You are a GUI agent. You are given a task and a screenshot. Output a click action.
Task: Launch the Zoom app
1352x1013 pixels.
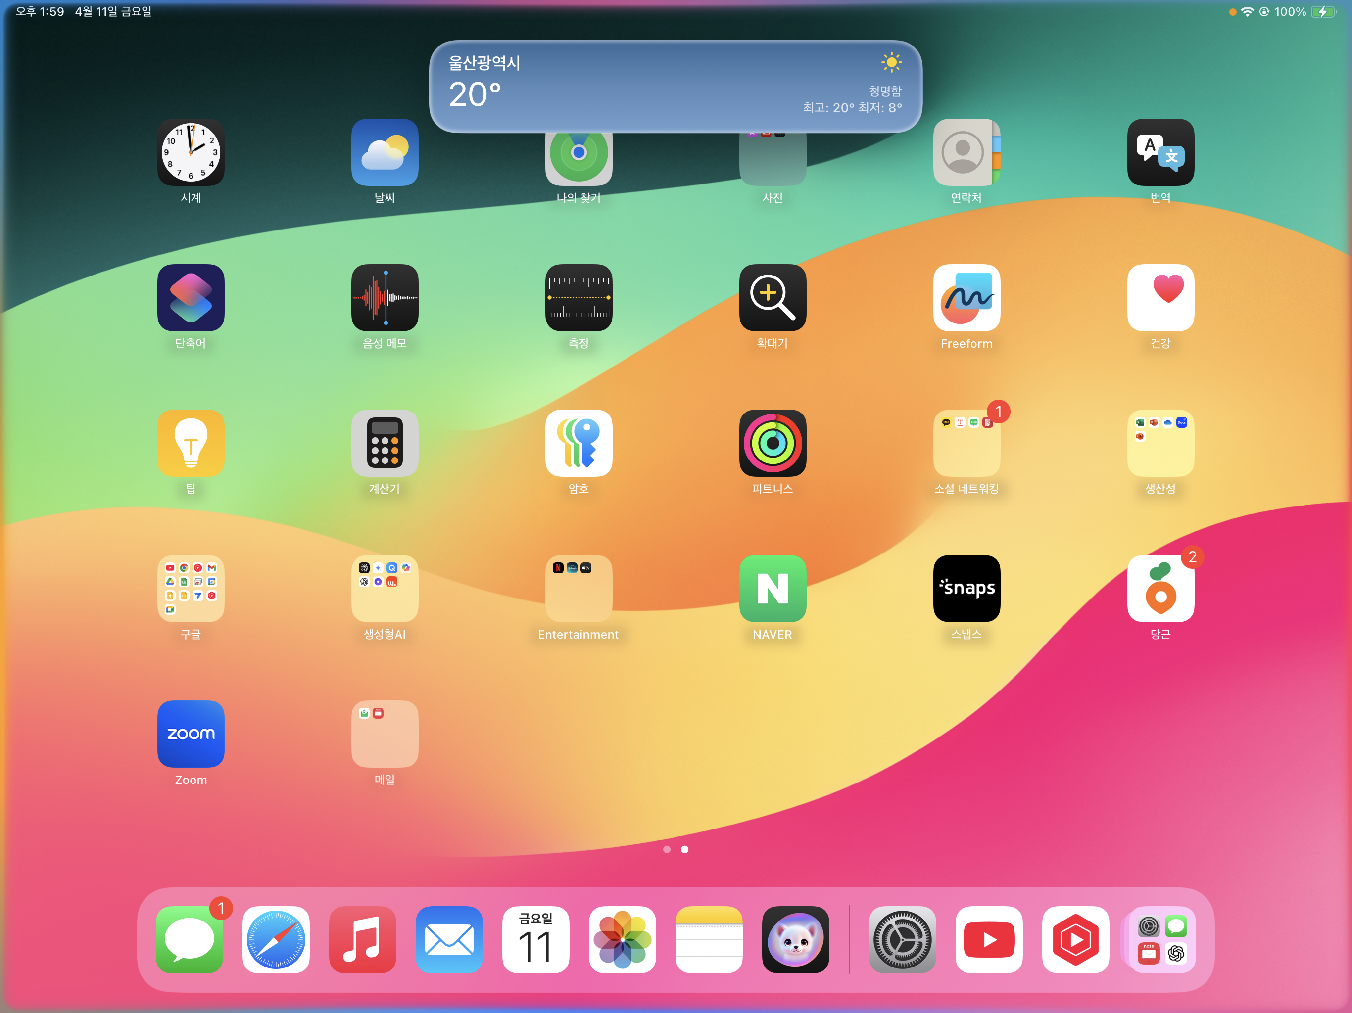pos(191,734)
